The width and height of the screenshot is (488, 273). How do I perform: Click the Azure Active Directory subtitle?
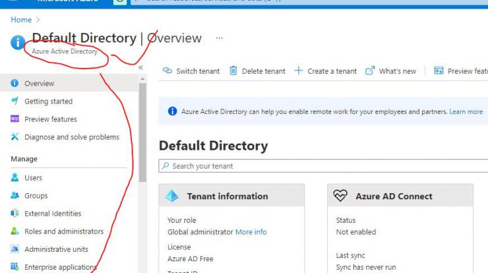point(65,51)
